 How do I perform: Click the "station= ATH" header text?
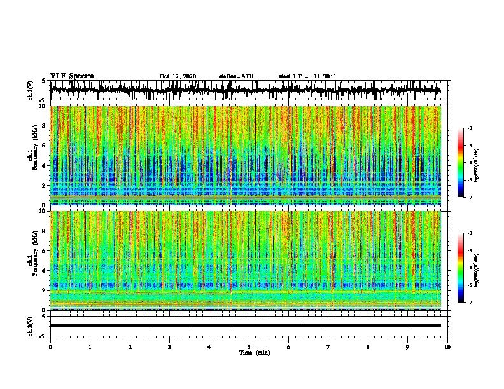click(236, 76)
